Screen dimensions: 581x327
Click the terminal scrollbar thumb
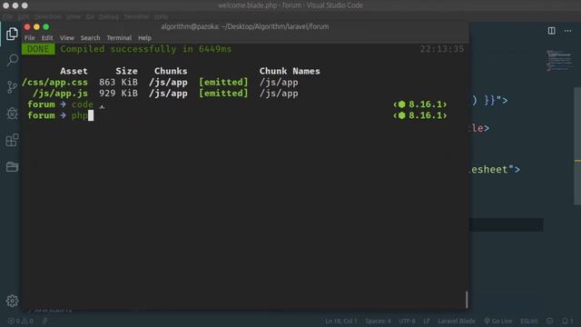pos(467,300)
